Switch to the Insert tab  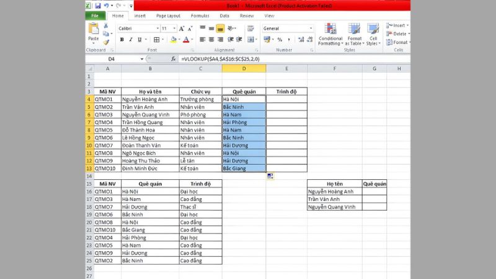(140, 16)
